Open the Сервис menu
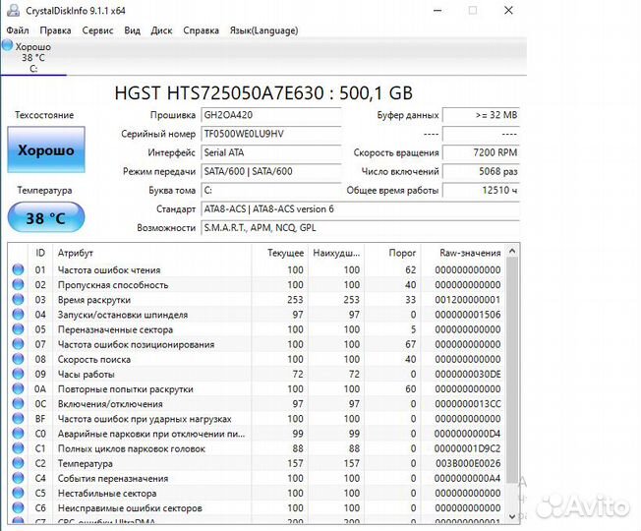The image size is (641, 531). click(97, 30)
